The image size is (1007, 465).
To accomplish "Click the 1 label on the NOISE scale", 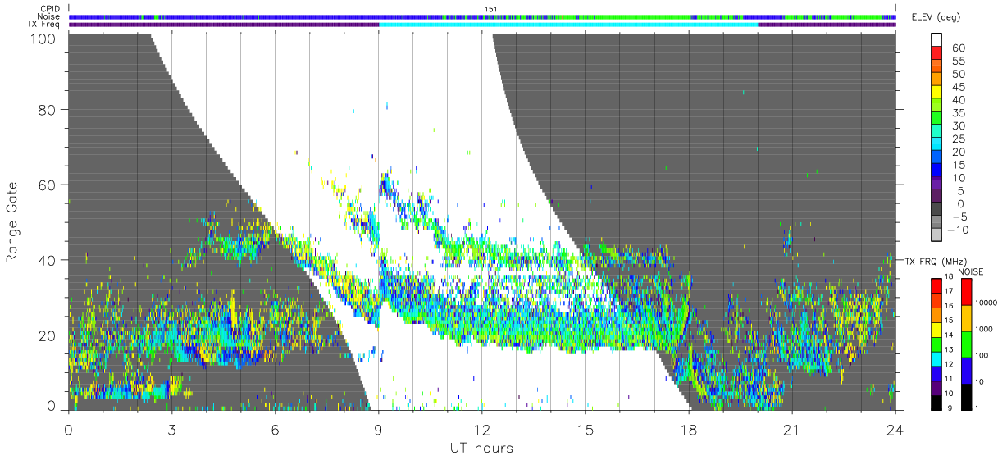I will (x=977, y=408).
